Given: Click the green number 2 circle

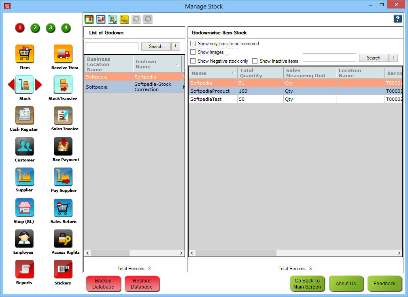Looking at the screenshot, I should (35, 28).
